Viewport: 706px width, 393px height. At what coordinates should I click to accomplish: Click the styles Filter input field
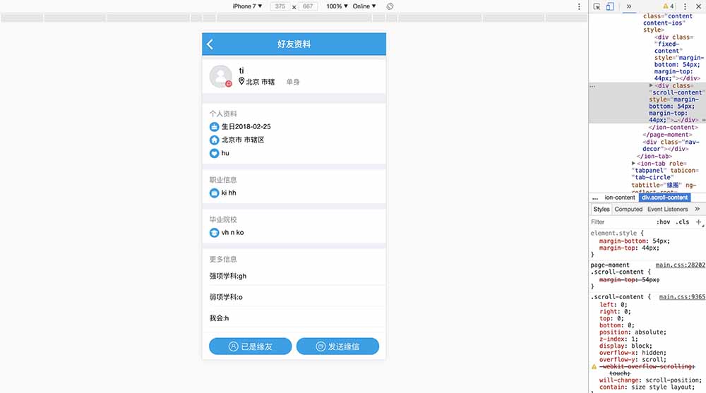tap(620, 222)
